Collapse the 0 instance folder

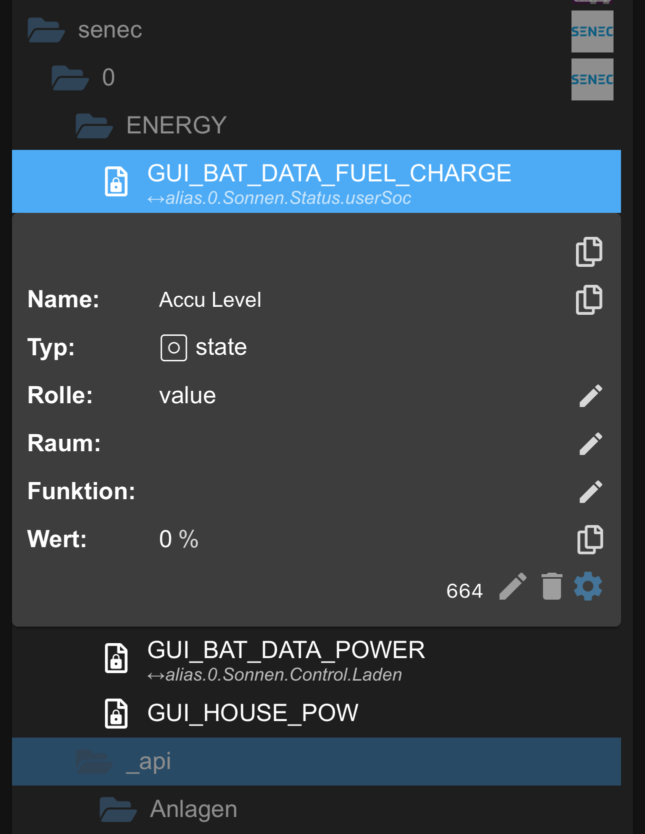click(x=70, y=78)
